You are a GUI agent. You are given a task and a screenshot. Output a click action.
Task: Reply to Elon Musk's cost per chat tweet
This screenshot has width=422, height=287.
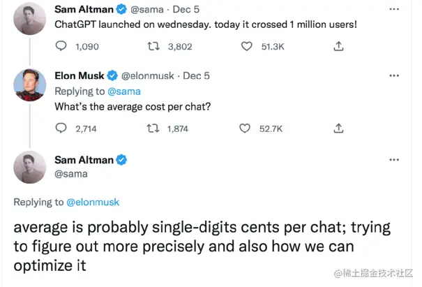61,128
